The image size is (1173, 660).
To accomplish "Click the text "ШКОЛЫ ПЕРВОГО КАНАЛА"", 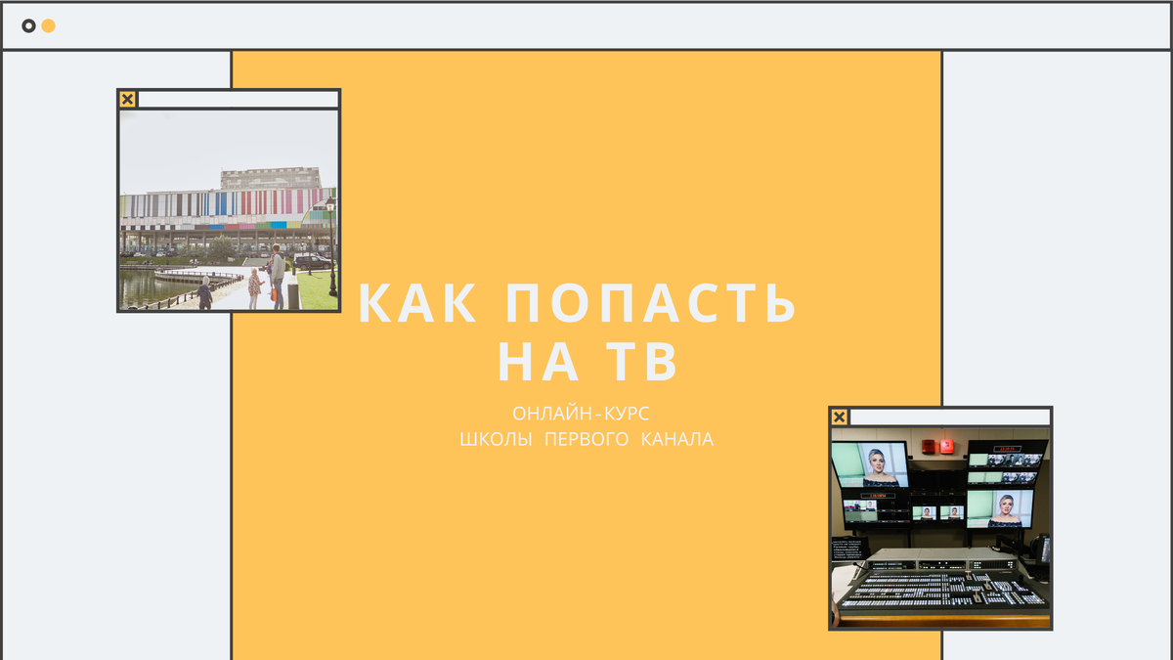I will (x=587, y=440).
